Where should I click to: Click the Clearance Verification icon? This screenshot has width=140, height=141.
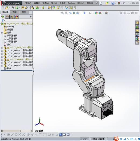(x=71, y=8)
